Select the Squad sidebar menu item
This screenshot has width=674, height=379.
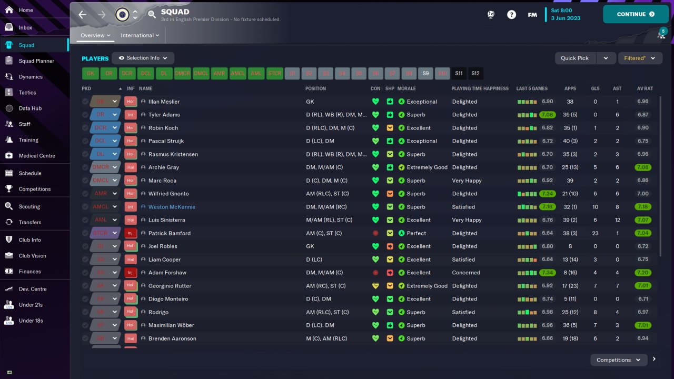click(35, 45)
